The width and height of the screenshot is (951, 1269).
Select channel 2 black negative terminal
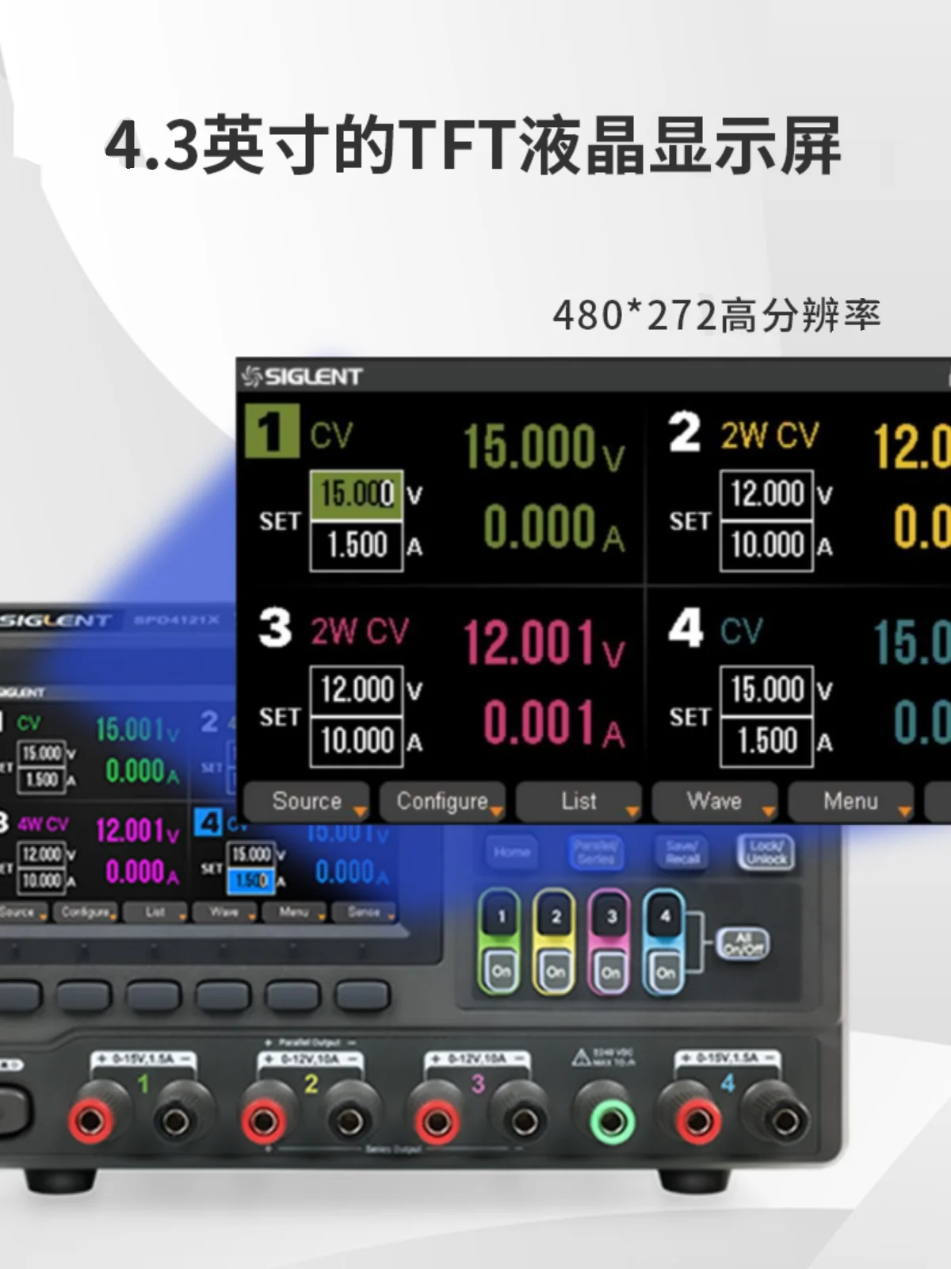coord(349,1120)
